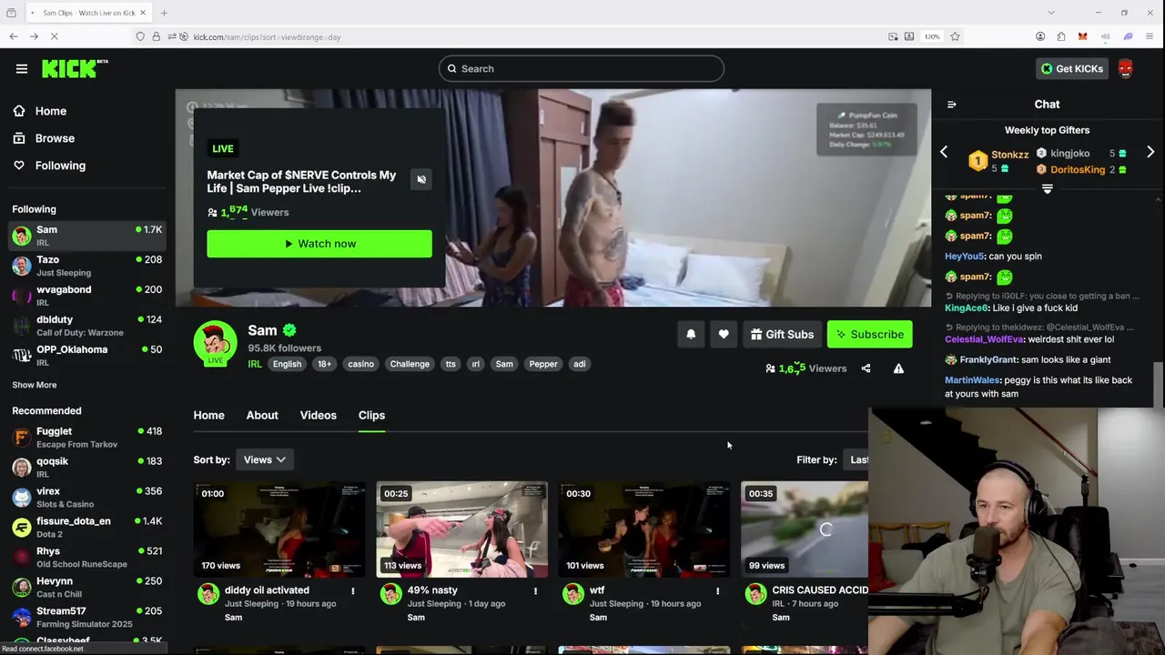This screenshot has width=1165, height=655.
Task: Select the Clips tab
Action: pyautogui.click(x=371, y=415)
